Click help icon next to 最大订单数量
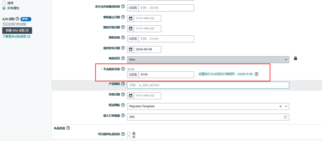Viewport: 322px width, 141px height. (123, 115)
